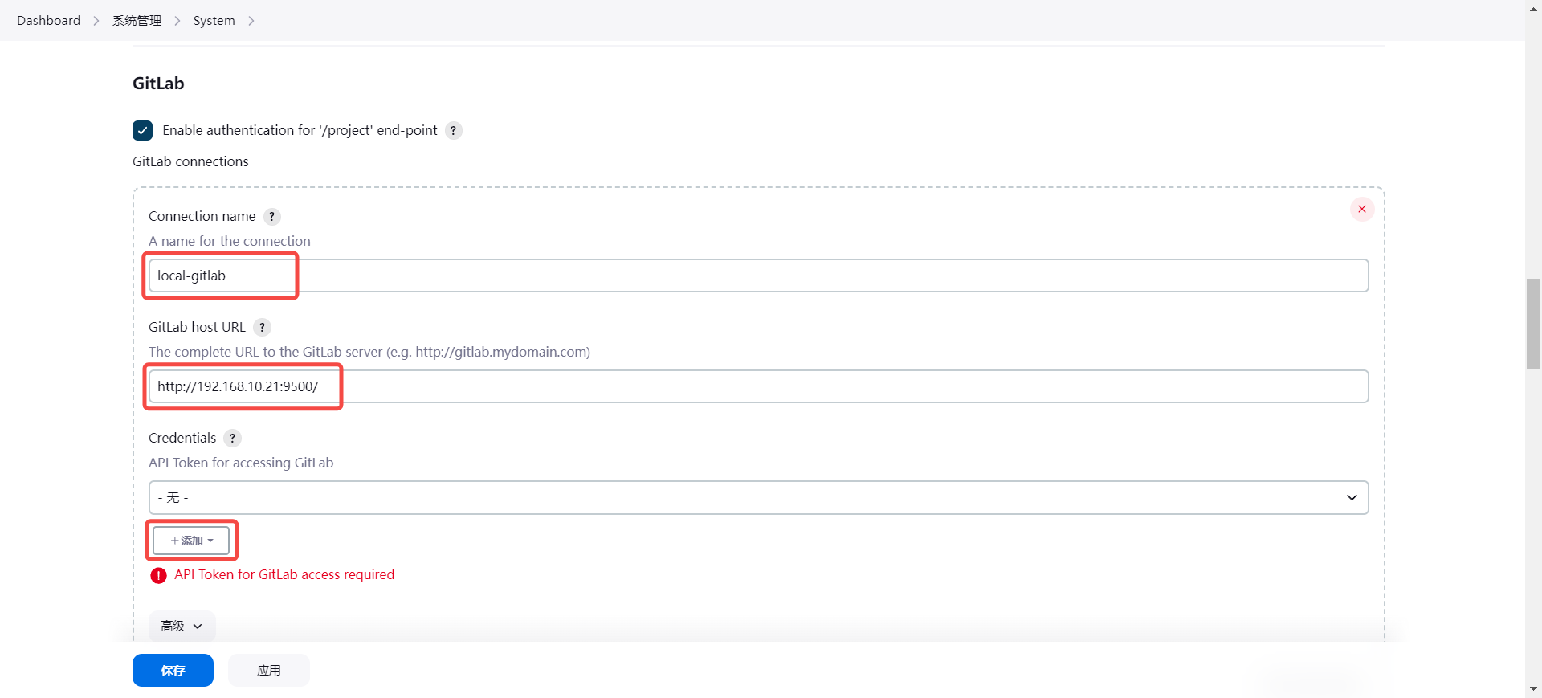Remove the GitLab connection with red X

pyautogui.click(x=1361, y=210)
